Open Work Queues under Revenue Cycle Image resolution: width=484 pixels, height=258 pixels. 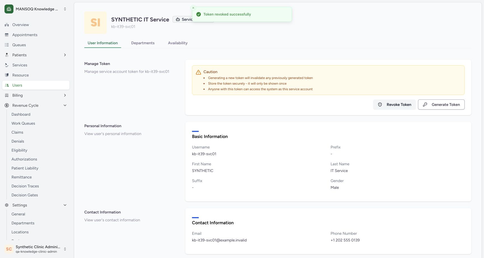click(23, 123)
